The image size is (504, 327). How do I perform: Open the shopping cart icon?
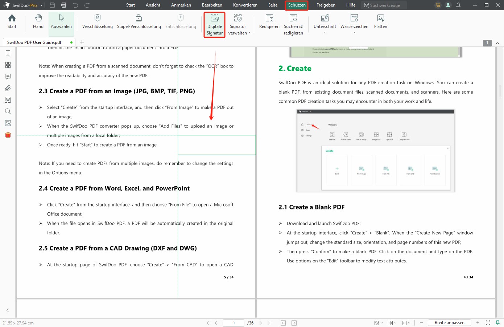click(x=438, y=5)
